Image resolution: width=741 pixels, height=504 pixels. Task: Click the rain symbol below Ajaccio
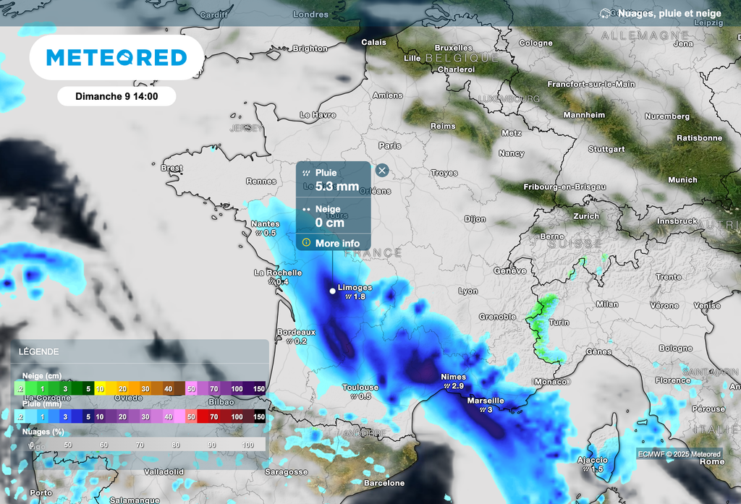point(585,467)
